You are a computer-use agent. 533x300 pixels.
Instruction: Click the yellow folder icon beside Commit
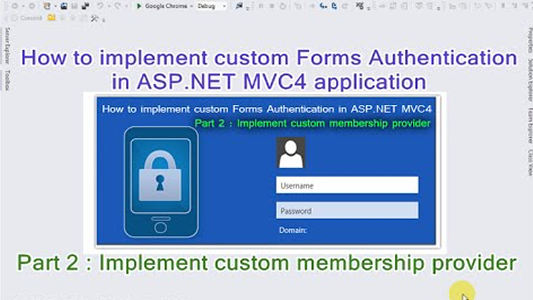tap(51, 18)
